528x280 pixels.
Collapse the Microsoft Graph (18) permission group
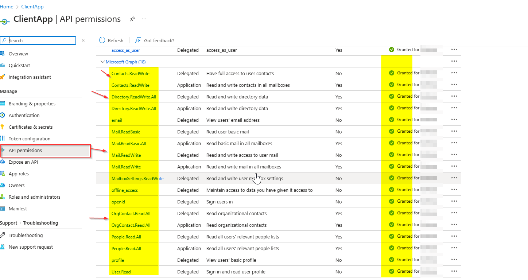pos(103,62)
